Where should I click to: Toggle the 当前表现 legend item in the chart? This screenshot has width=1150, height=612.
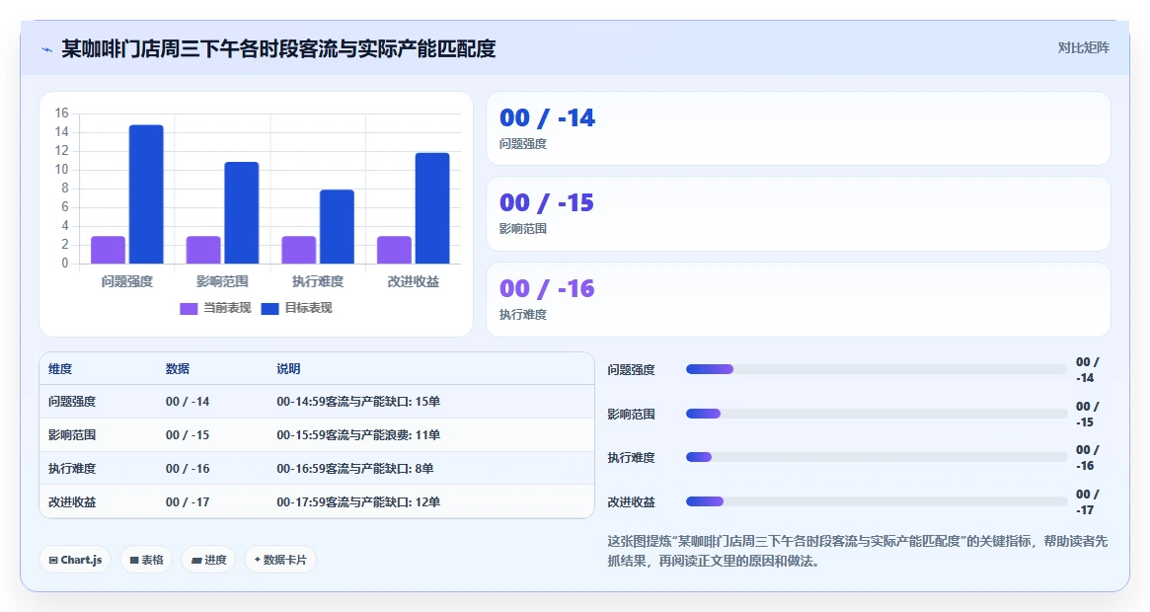(215, 308)
